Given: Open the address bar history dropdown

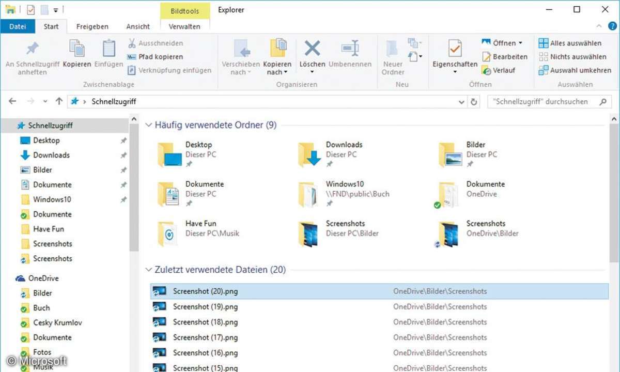Looking at the screenshot, I should (462, 102).
